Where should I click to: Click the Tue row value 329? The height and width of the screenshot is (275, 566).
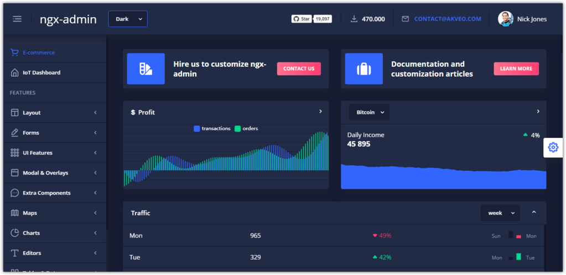[x=256, y=257]
